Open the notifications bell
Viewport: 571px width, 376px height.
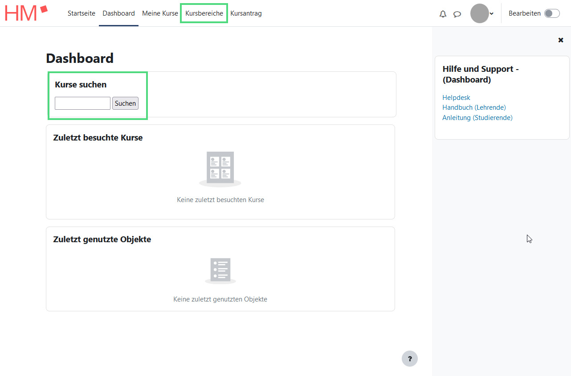(x=443, y=14)
